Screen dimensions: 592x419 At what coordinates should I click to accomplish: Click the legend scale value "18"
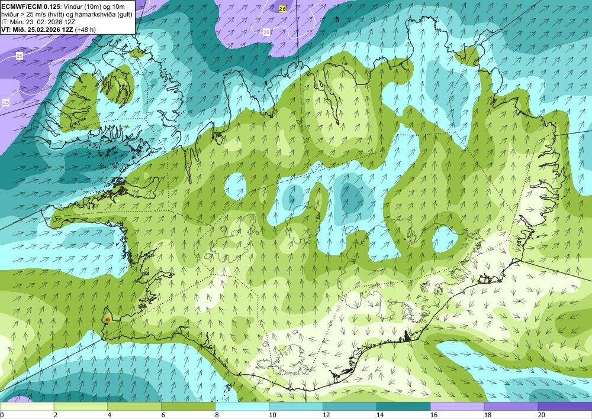[x=487, y=415]
